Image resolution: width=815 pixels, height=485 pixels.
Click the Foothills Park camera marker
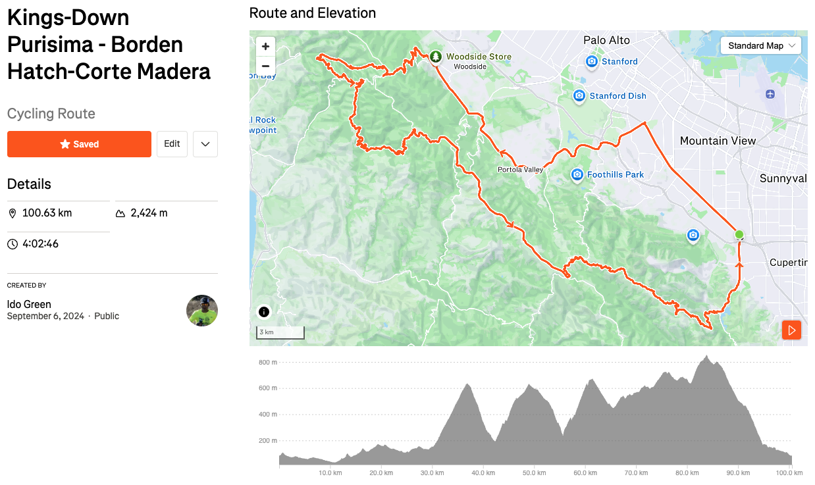pos(577,174)
